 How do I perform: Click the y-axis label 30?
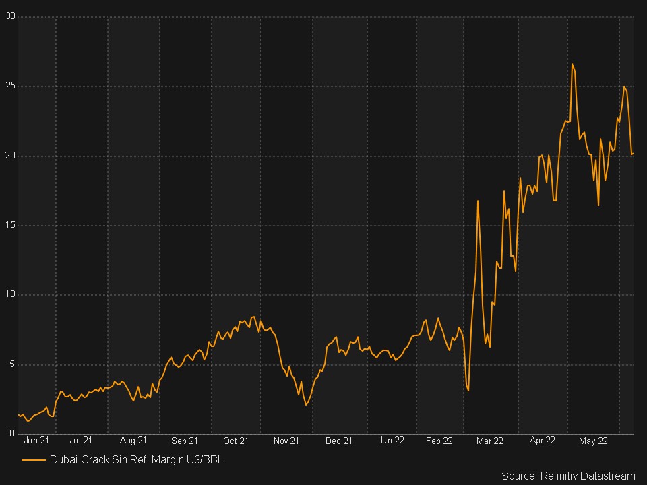[10, 16]
